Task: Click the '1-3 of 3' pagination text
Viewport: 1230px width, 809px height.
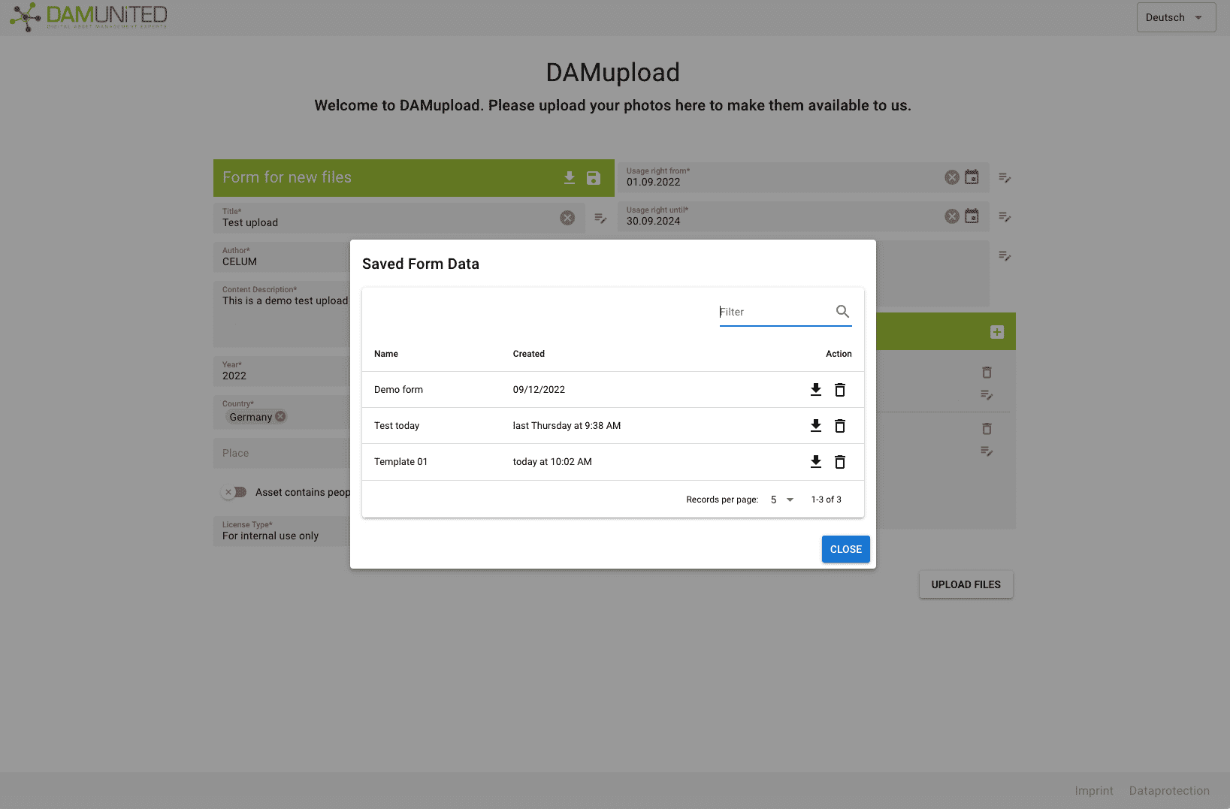Action: 826,500
